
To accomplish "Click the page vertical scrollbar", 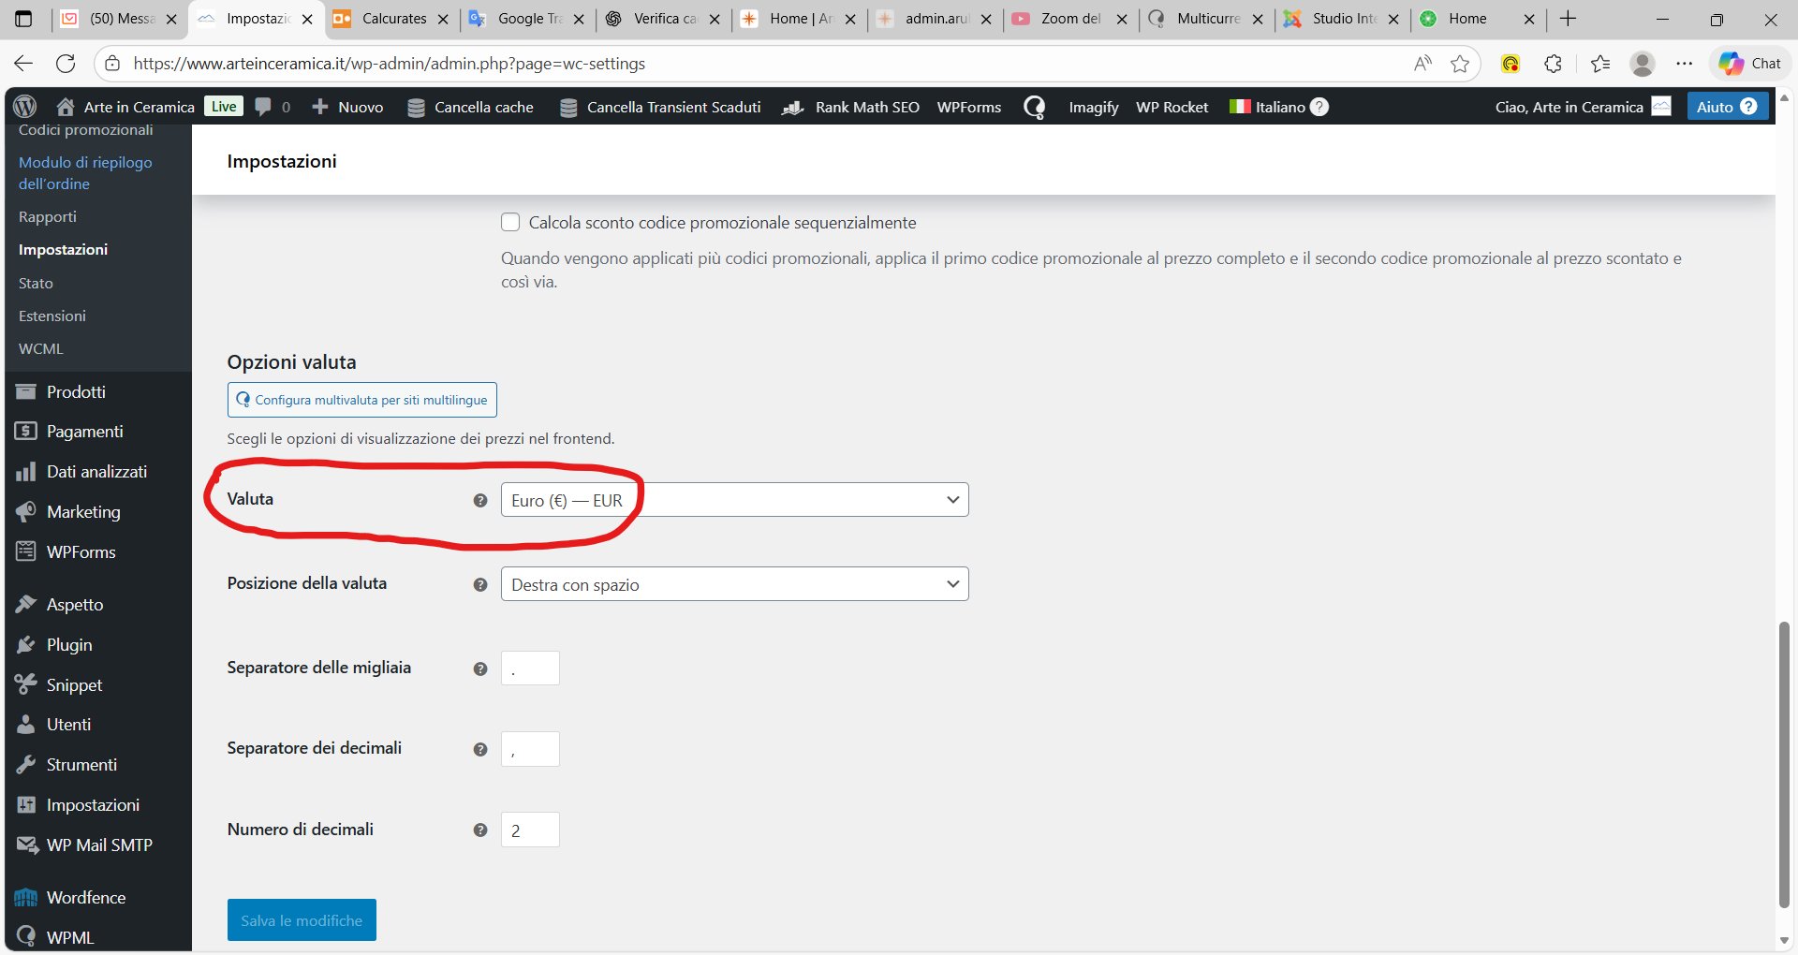I will pos(1783,763).
